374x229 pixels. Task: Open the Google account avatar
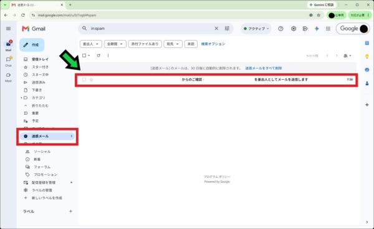click(363, 29)
